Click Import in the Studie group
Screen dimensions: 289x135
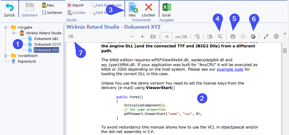(x=75, y=5)
